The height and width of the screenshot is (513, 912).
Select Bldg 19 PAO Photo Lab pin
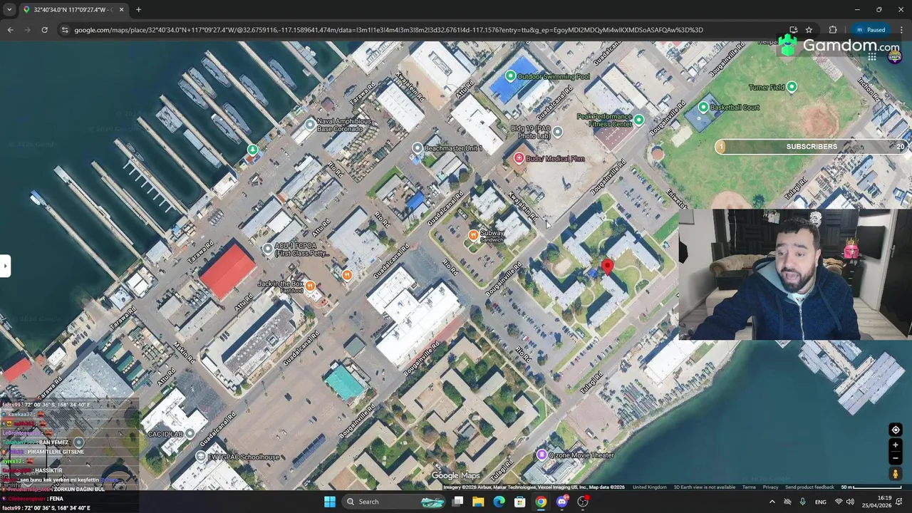point(558,132)
